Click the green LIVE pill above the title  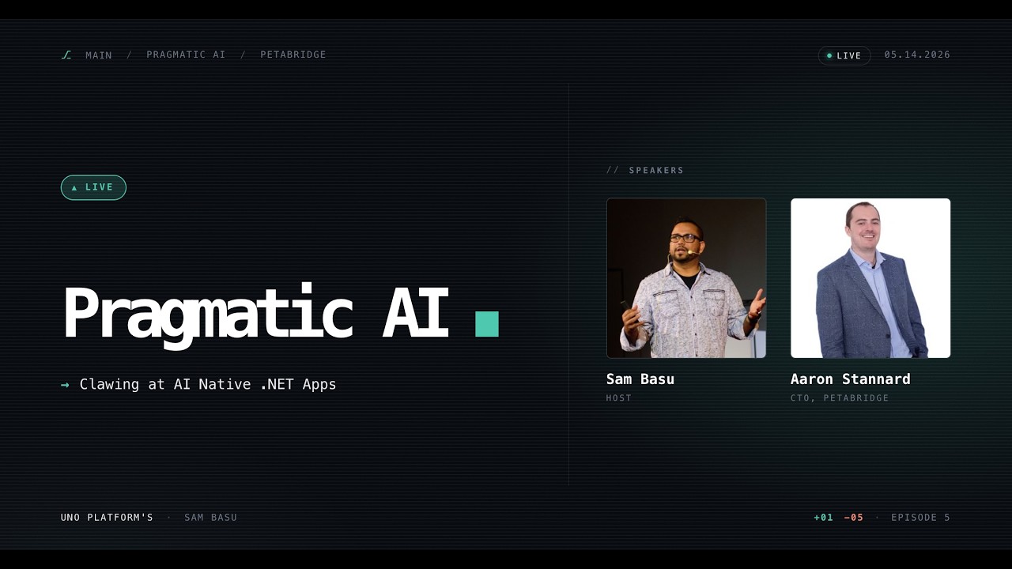(x=93, y=187)
